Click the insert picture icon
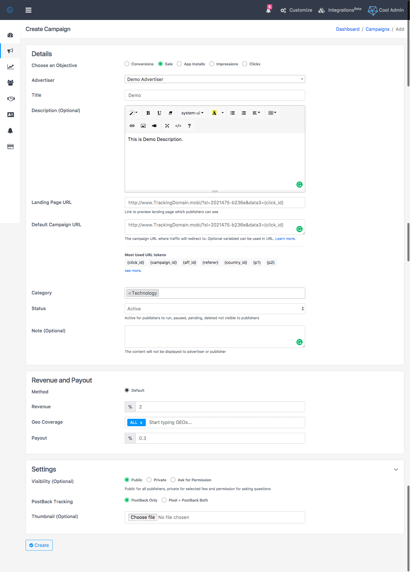 coord(143,126)
